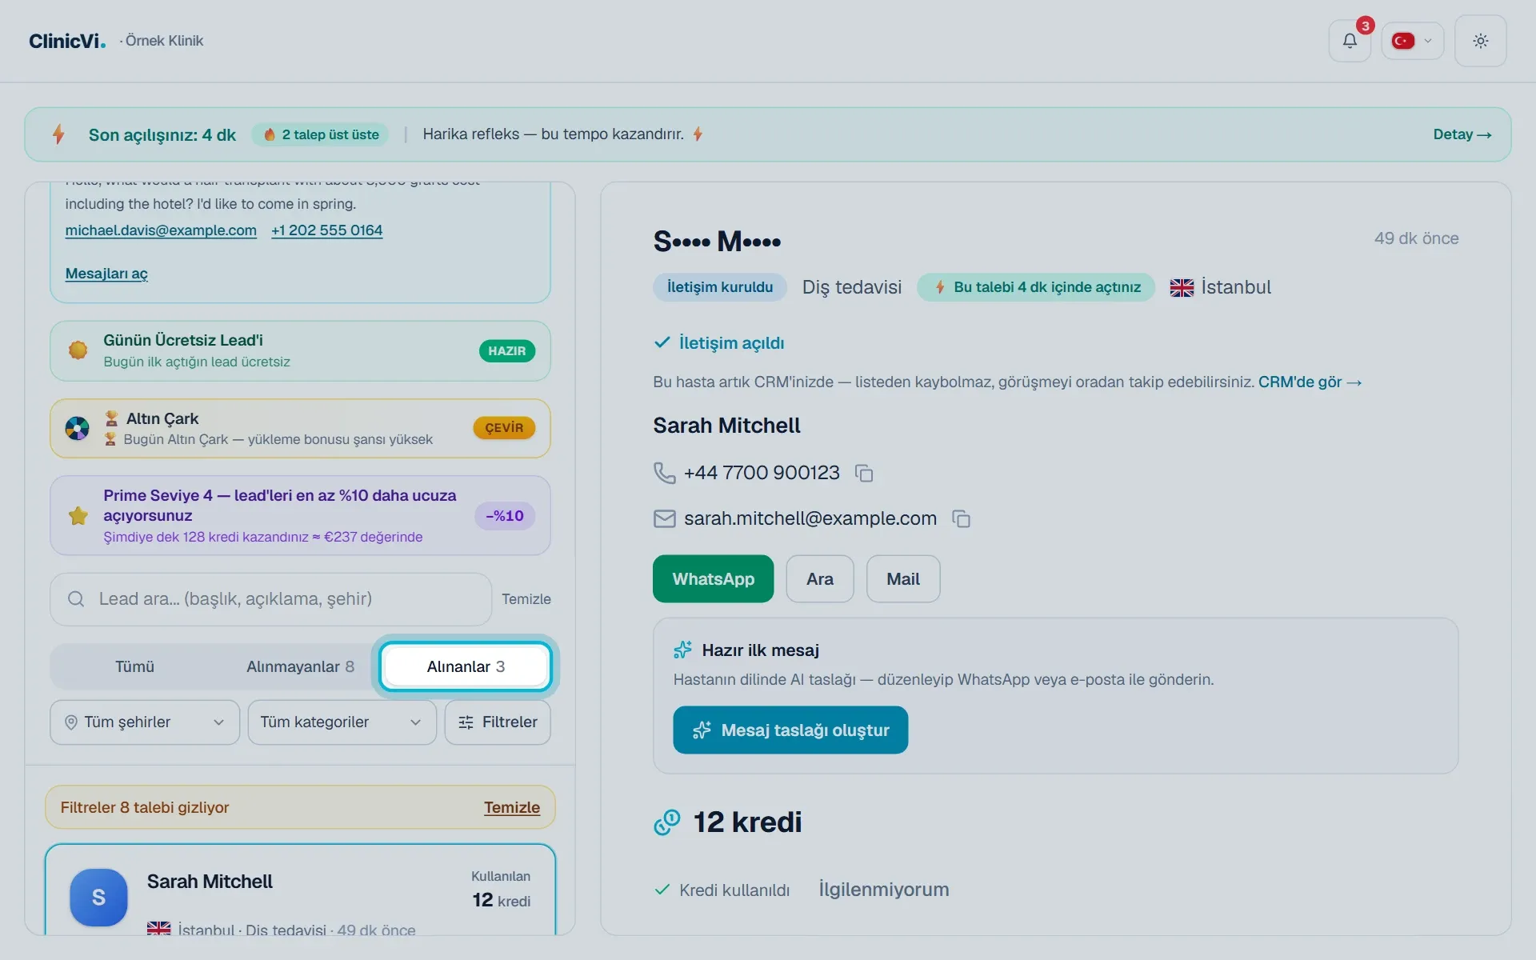
Task: Switch to the Alınmayanlar tab
Action: coord(300,666)
